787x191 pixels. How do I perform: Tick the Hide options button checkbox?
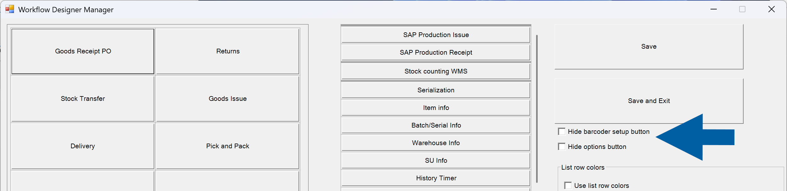[562, 146]
